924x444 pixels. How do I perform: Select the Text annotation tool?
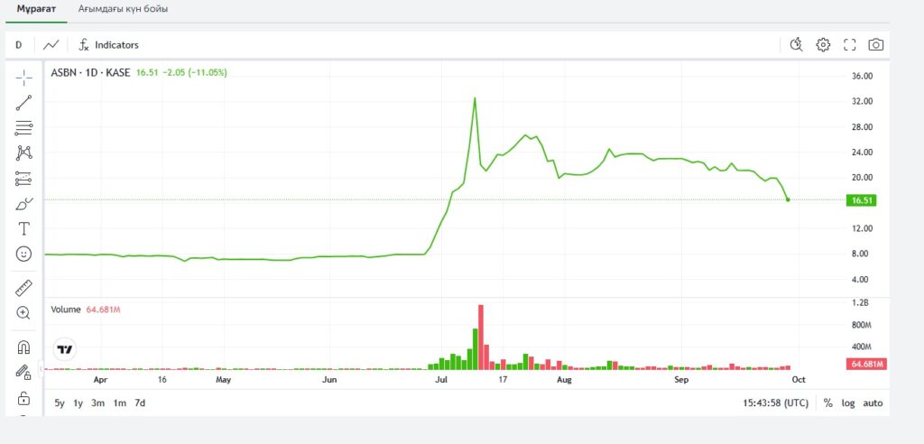(x=24, y=229)
